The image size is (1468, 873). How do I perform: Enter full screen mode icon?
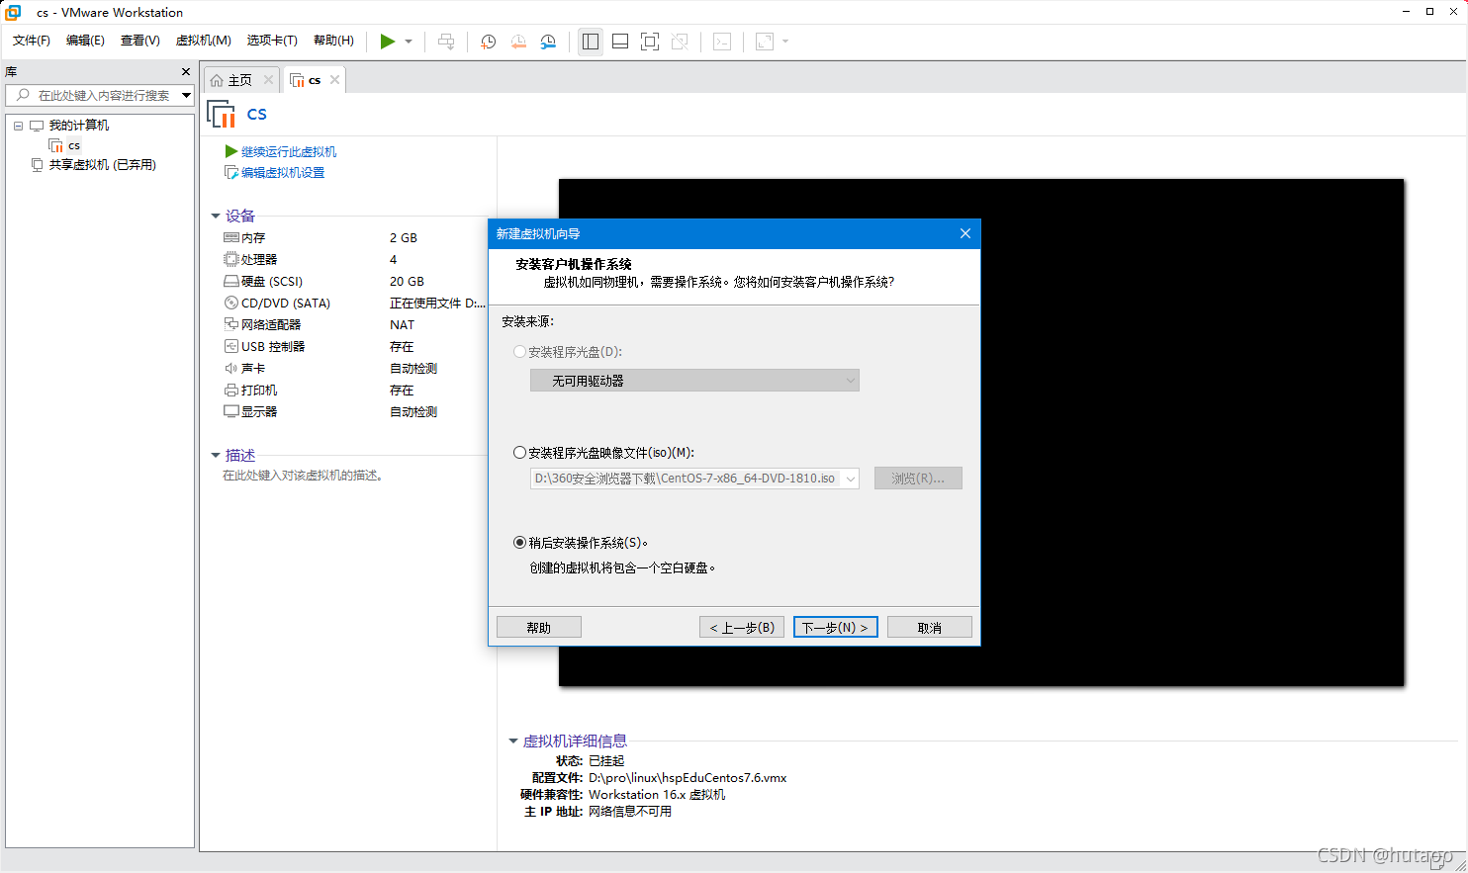pyautogui.click(x=650, y=42)
